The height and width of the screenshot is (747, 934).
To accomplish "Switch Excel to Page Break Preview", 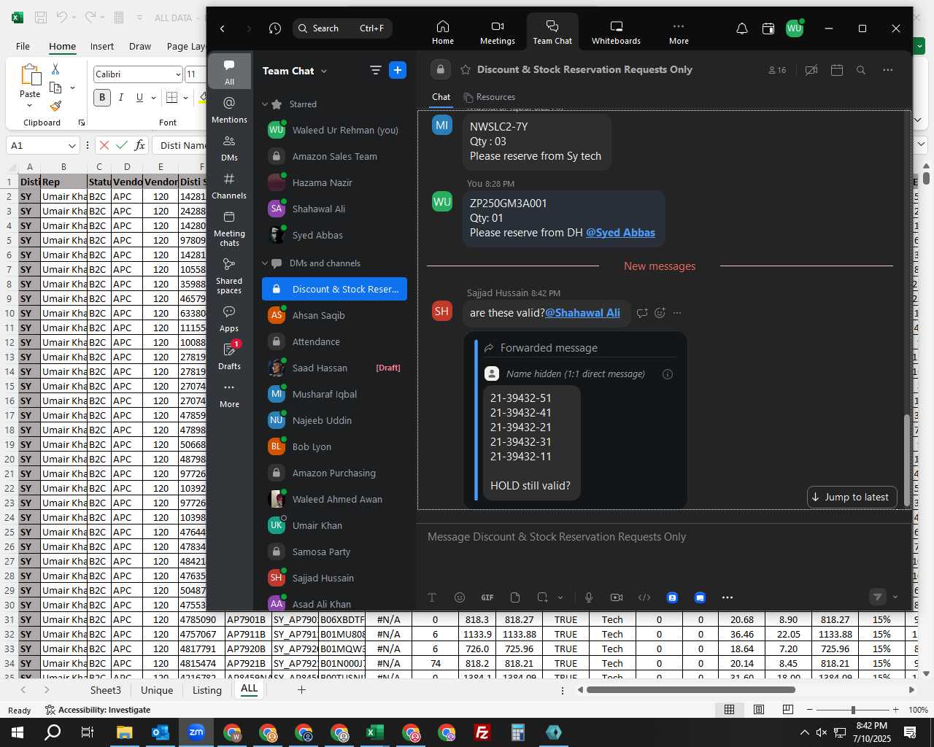I will click(x=788, y=710).
